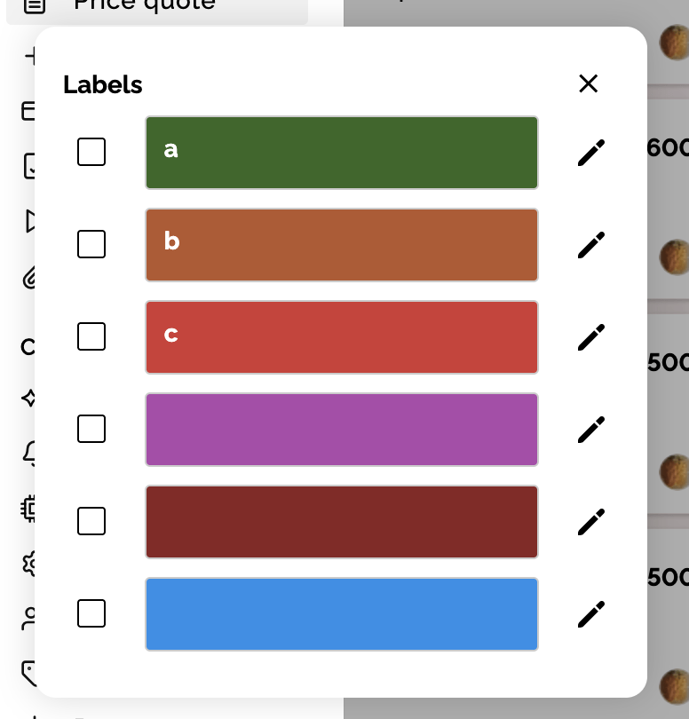Screen dimensions: 689x719
Task: Check the box for label c
Action: click(91, 336)
